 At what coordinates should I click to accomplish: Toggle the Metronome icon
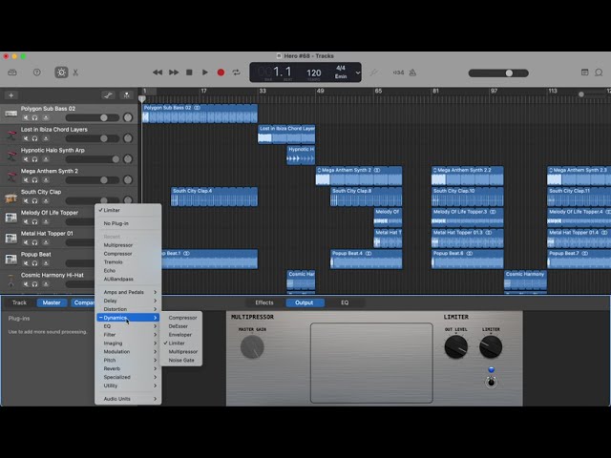click(x=412, y=73)
